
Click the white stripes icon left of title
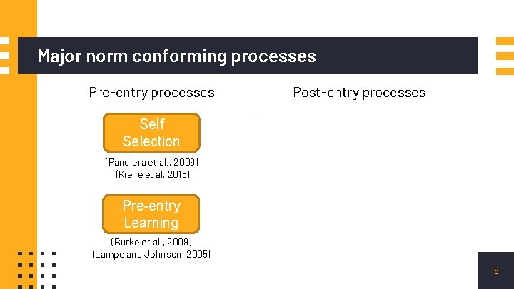click(4, 56)
